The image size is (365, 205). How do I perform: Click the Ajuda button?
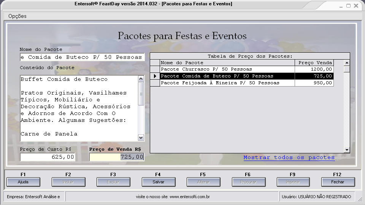[23, 182]
